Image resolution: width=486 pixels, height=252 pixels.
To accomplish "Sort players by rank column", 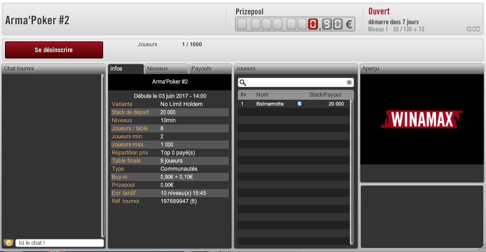I will tap(243, 95).
